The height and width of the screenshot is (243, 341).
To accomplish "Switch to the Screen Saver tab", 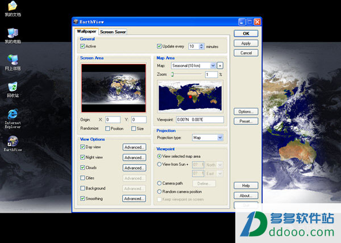I will (x=113, y=32).
